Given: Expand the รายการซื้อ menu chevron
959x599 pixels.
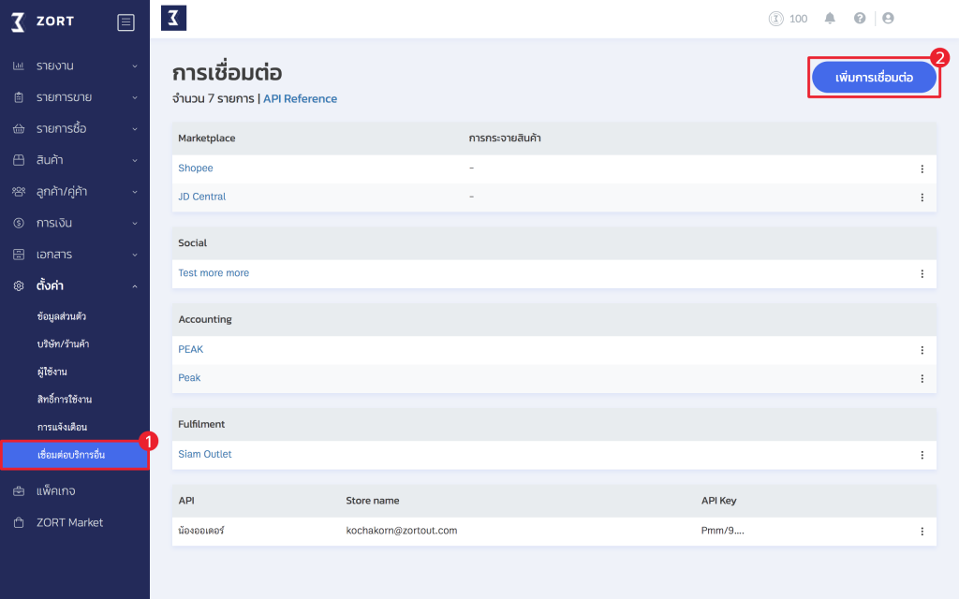Looking at the screenshot, I should click(135, 129).
